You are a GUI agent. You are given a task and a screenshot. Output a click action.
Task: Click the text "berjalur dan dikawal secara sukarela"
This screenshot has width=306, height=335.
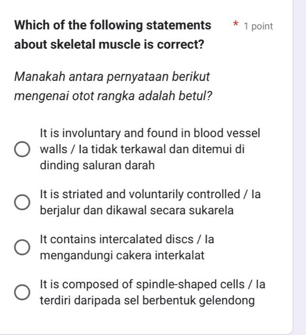(137, 211)
